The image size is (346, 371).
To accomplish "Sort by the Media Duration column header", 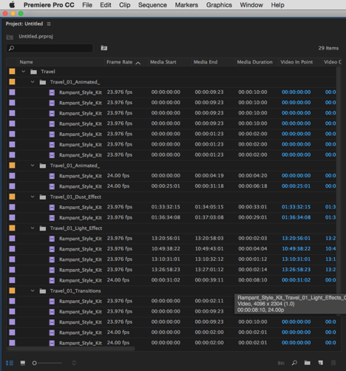I will pyautogui.click(x=255, y=62).
